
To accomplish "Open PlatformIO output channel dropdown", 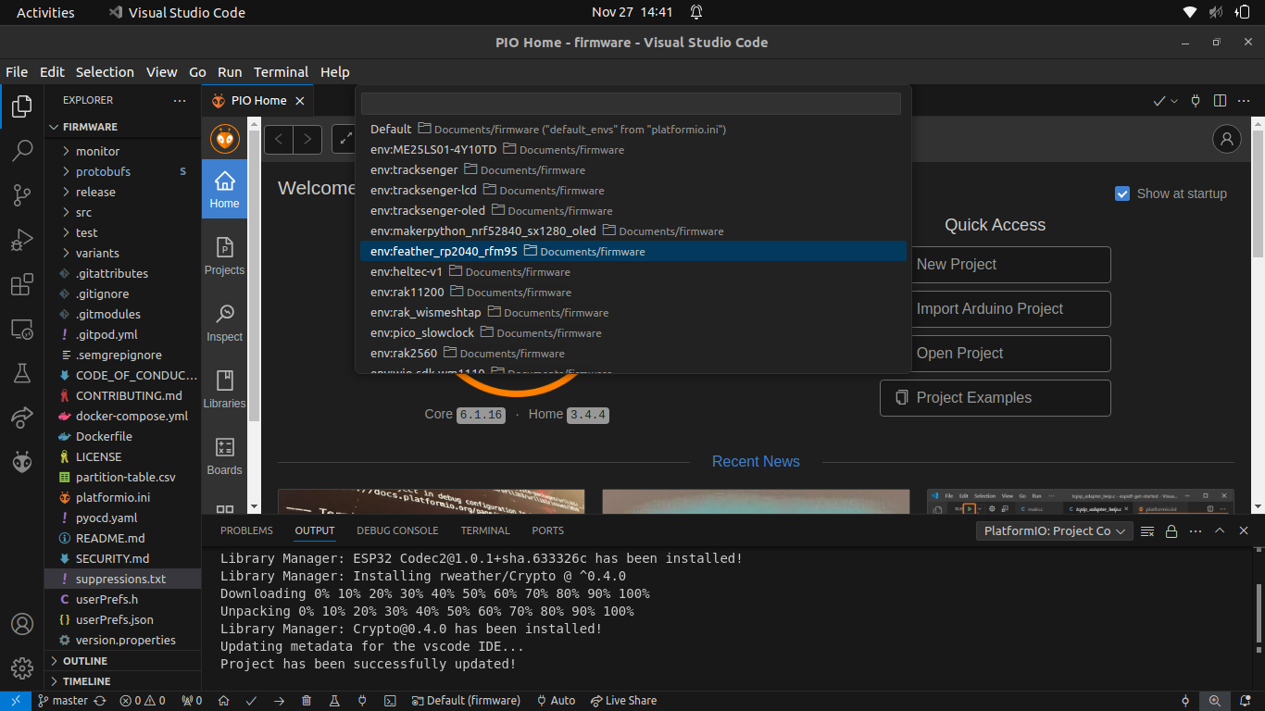I will click(1055, 531).
